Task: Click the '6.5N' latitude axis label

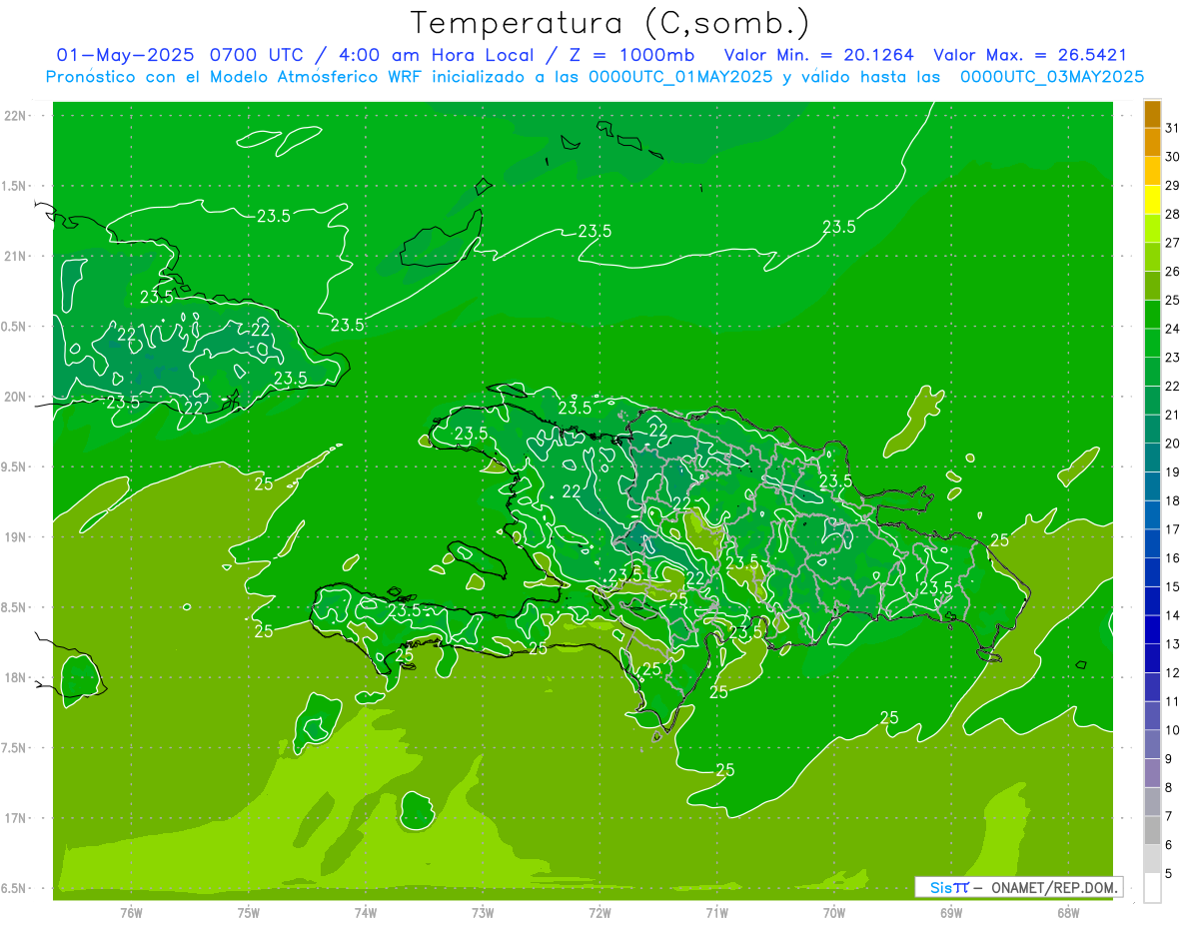Action: [15, 888]
